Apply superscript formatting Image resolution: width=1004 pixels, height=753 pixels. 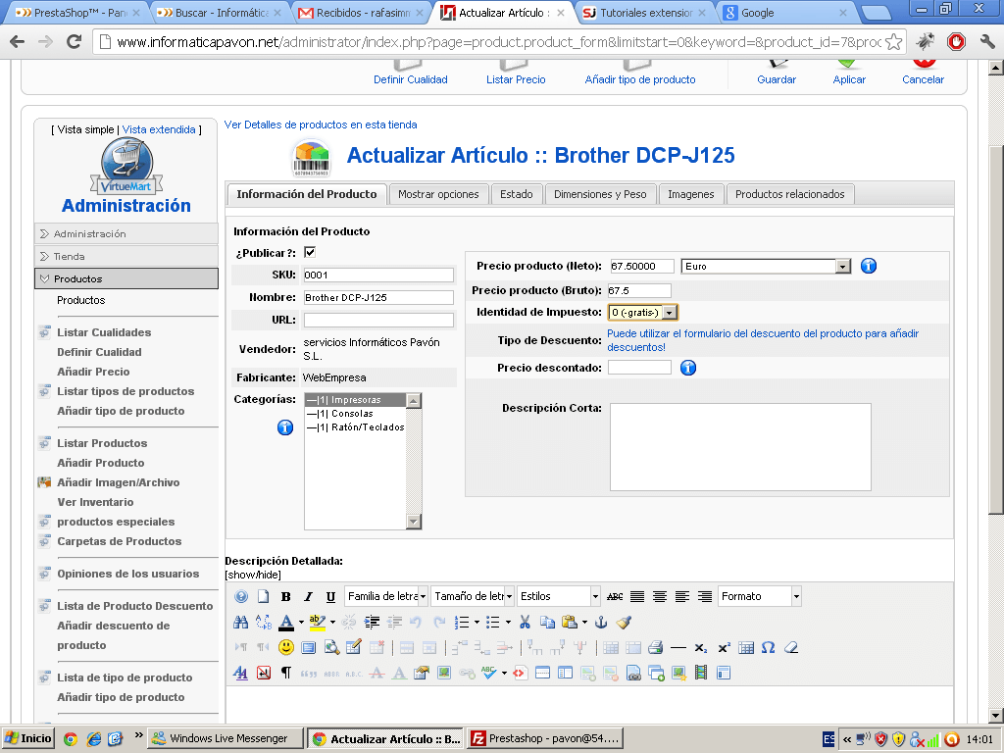click(724, 647)
